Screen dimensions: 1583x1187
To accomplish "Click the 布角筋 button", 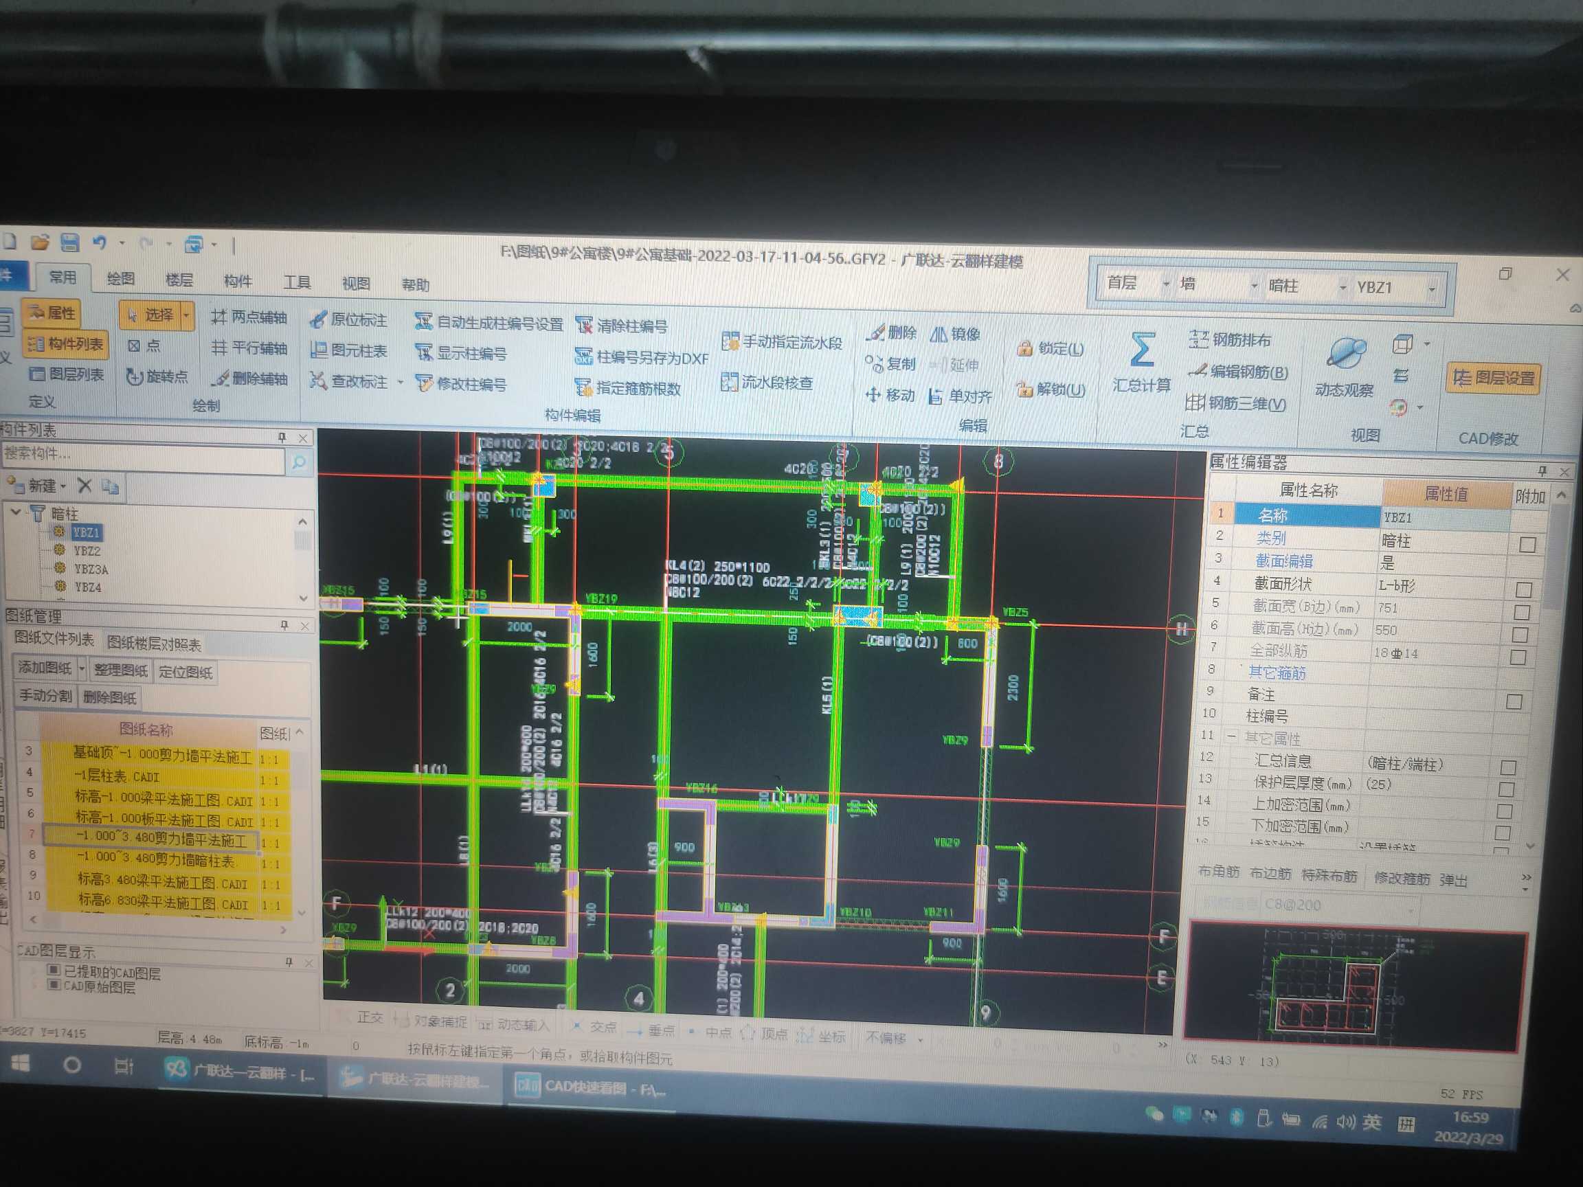I will coord(1218,872).
